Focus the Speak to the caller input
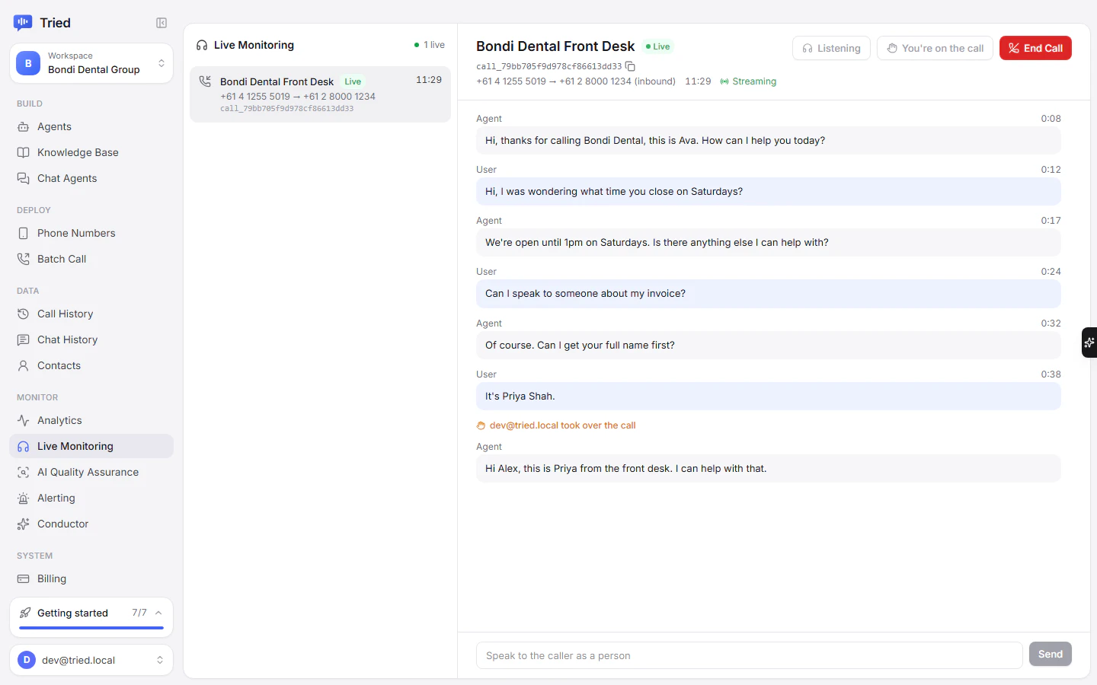The height and width of the screenshot is (685, 1097). [749, 655]
